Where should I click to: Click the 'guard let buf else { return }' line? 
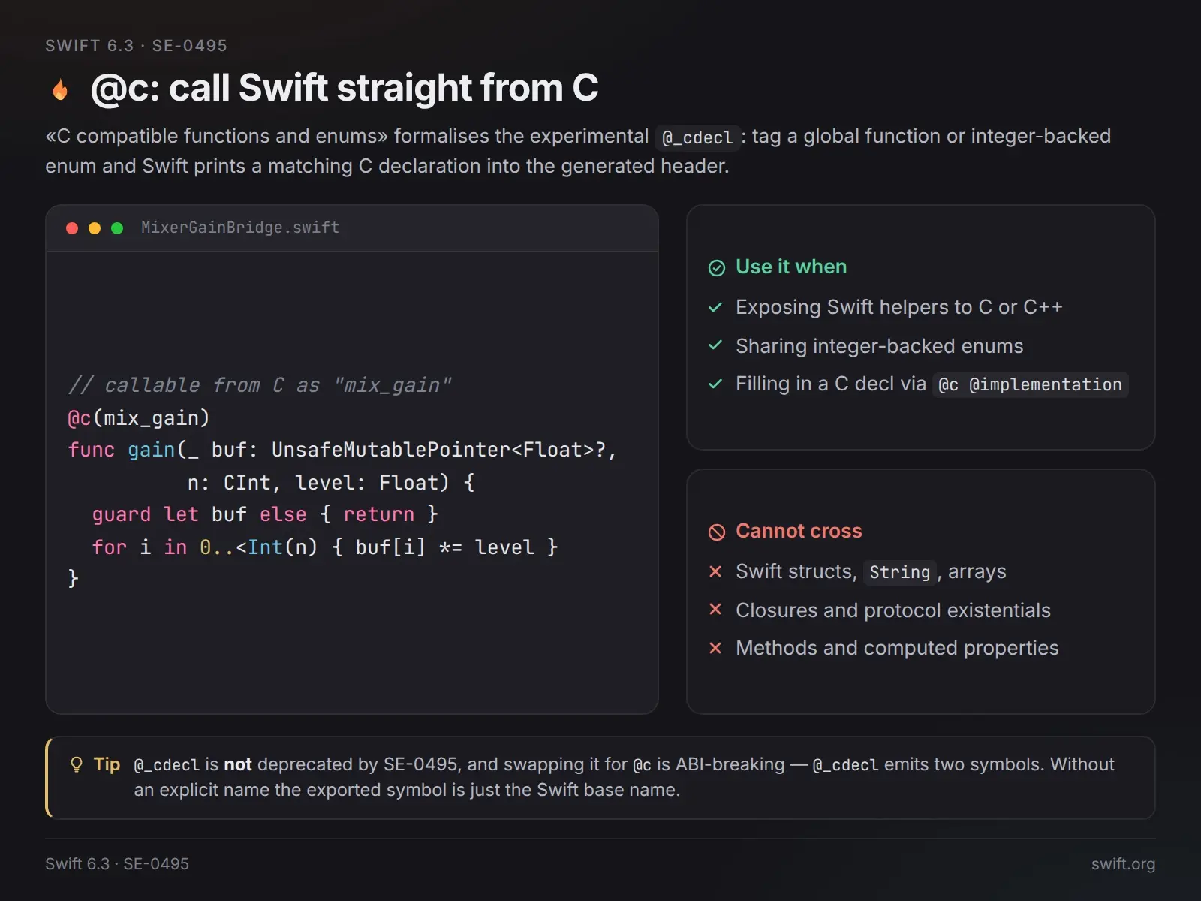coord(265,514)
